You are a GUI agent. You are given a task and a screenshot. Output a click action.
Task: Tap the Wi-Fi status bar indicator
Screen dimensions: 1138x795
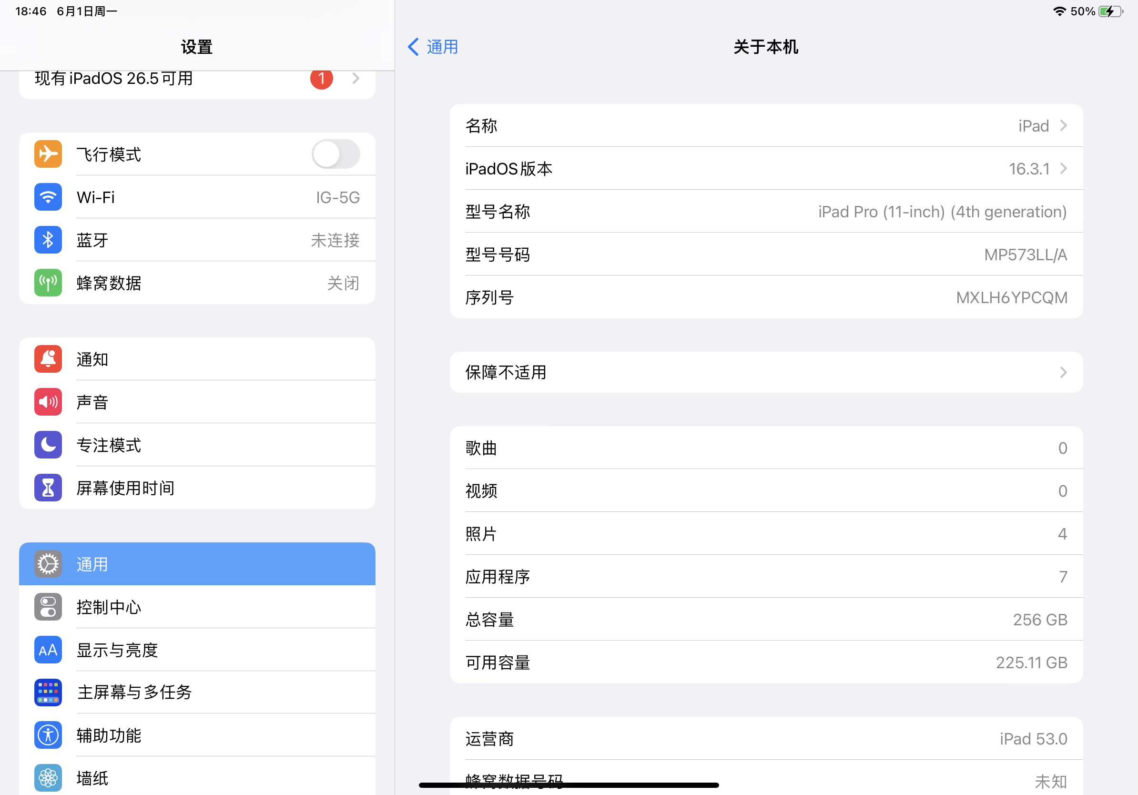click(1059, 11)
